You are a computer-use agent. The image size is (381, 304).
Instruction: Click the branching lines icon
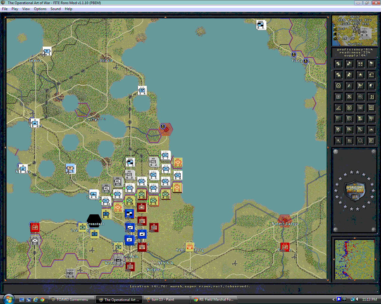click(x=338, y=141)
